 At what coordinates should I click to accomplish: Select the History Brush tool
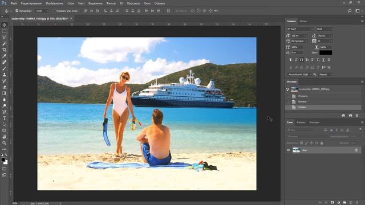[x=4, y=81]
